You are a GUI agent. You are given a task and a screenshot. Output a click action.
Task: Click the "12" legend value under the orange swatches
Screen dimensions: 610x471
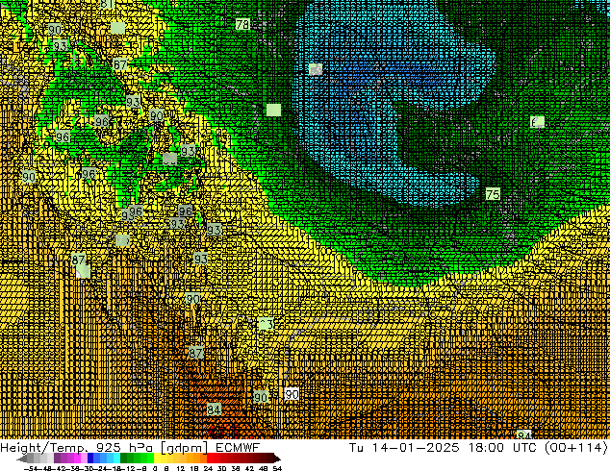pos(181,468)
